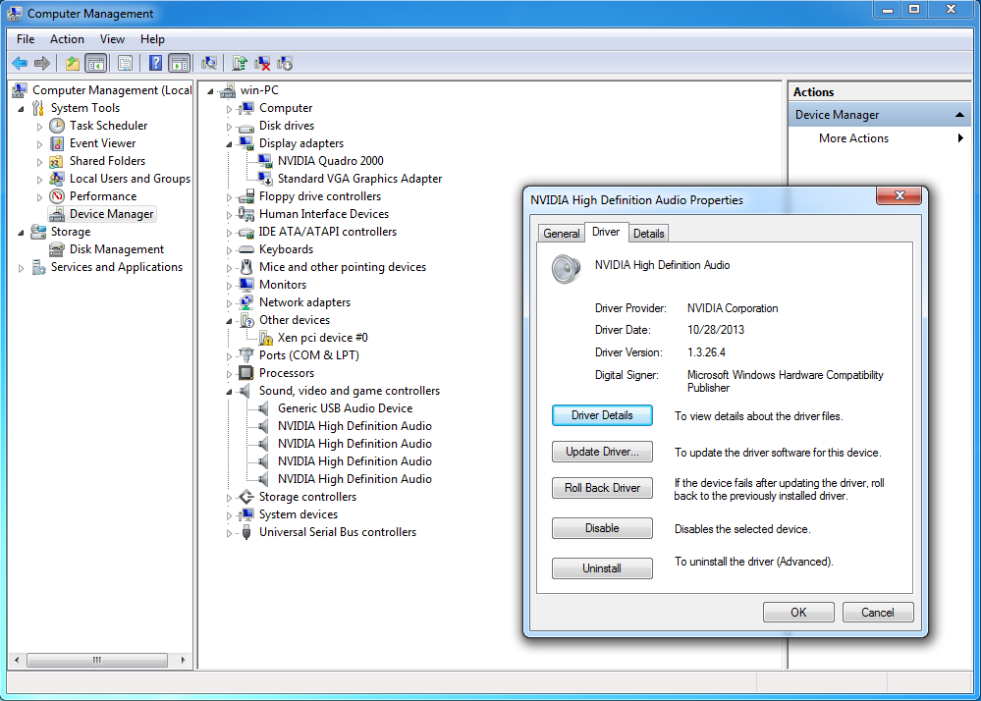Image resolution: width=981 pixels, height=701 pixels.
Task: Select the Local Users and Groups icon
Action: (x=57, y=179)
